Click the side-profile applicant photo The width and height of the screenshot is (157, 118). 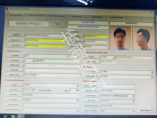click(x=143, y=39)
